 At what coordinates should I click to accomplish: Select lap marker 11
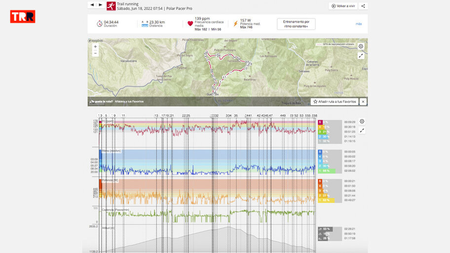(123, 115)
